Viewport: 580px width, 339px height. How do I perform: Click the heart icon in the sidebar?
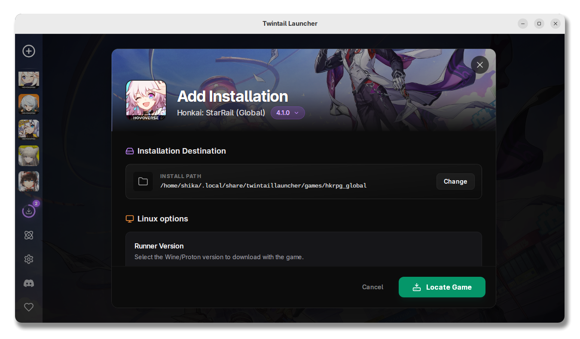[x=29, y=307]
